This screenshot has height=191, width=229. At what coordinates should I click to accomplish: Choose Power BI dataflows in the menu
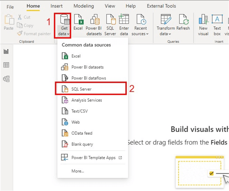coord(93,78)
